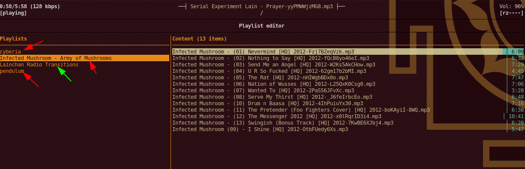
Task: Select track (10) Drum n Baasa
Action: pos(267,103)
